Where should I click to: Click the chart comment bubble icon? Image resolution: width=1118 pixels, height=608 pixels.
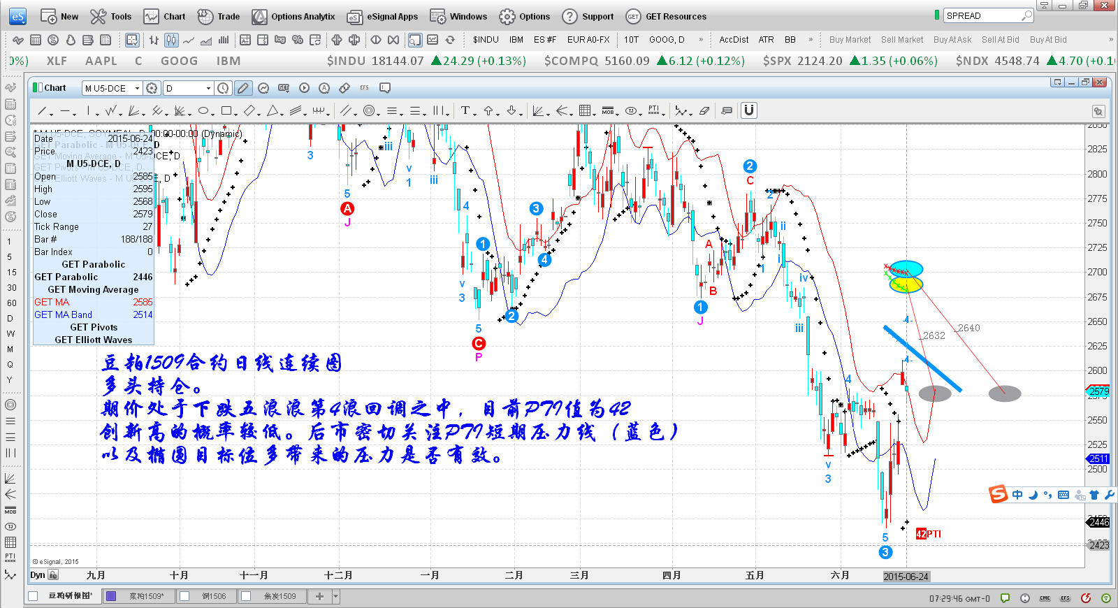coord(384,88)
